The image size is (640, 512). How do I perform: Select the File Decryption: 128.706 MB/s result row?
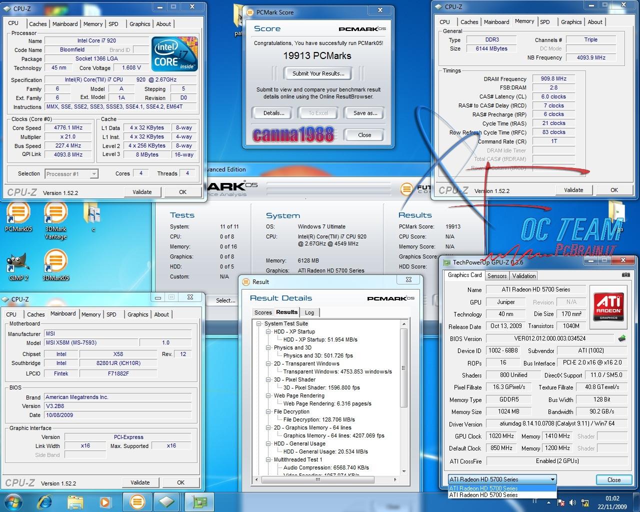coord(319,419)
